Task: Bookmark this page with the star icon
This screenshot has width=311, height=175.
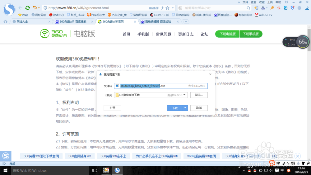Action: click(x=168, y=8)
